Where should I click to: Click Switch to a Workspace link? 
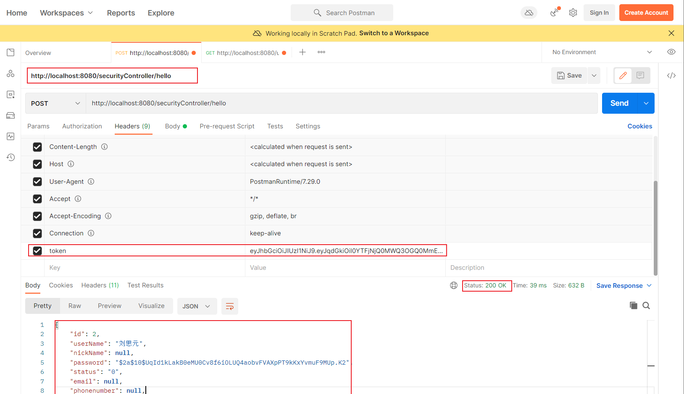[394, 33]
